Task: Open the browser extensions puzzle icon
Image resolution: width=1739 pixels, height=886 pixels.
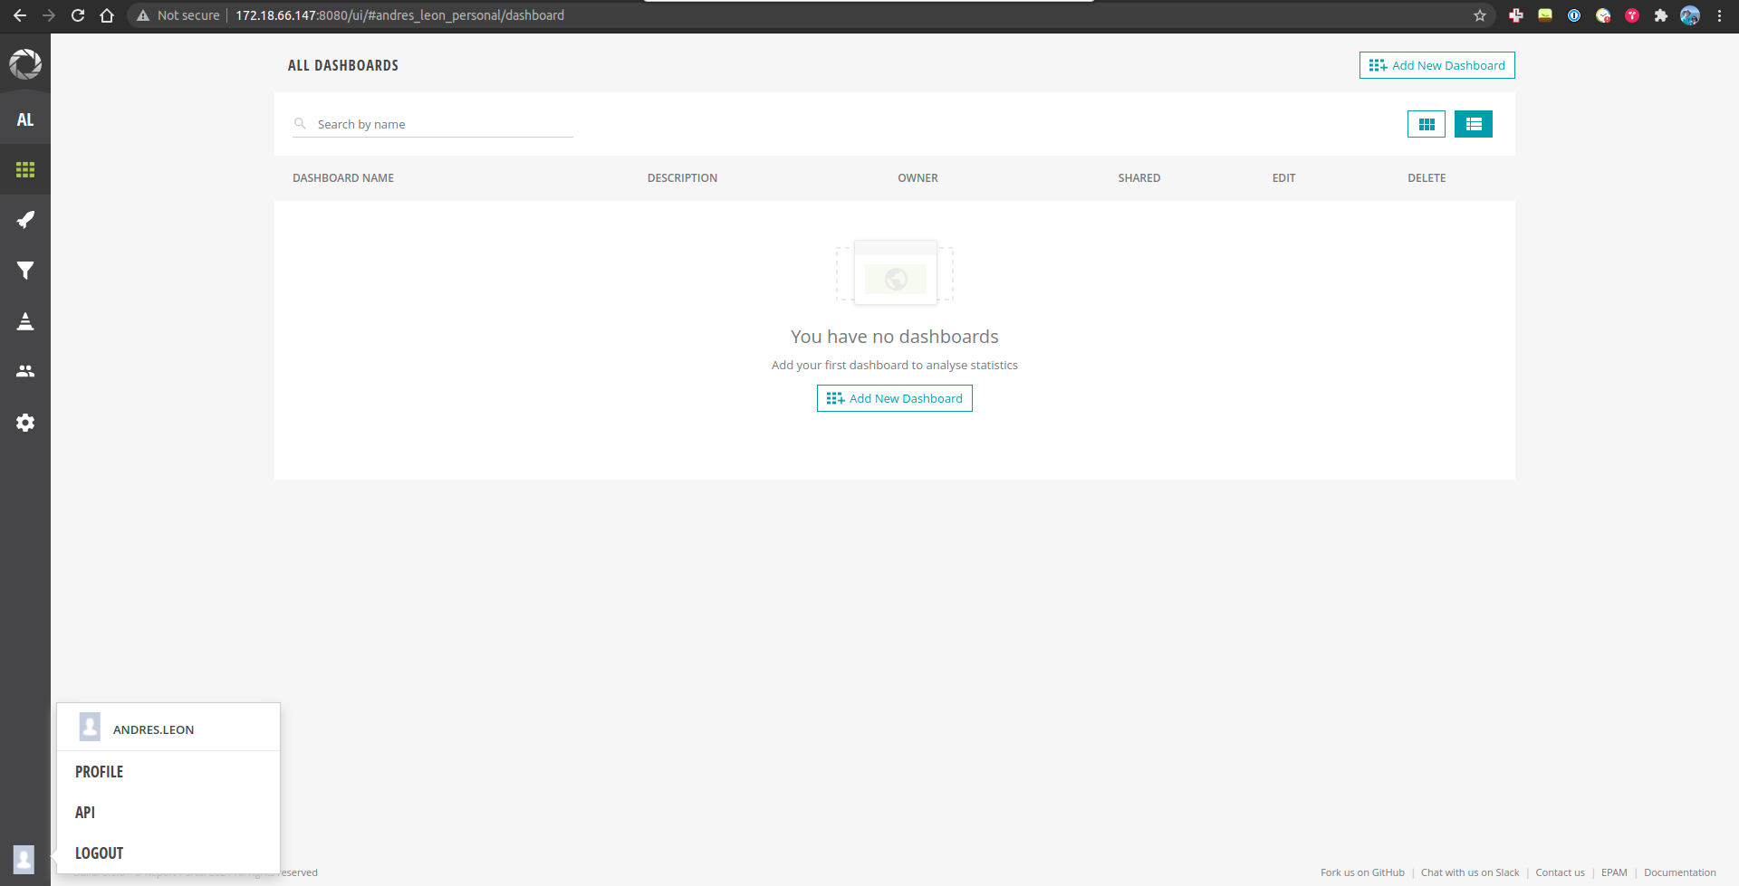Action: [1661, 15]
